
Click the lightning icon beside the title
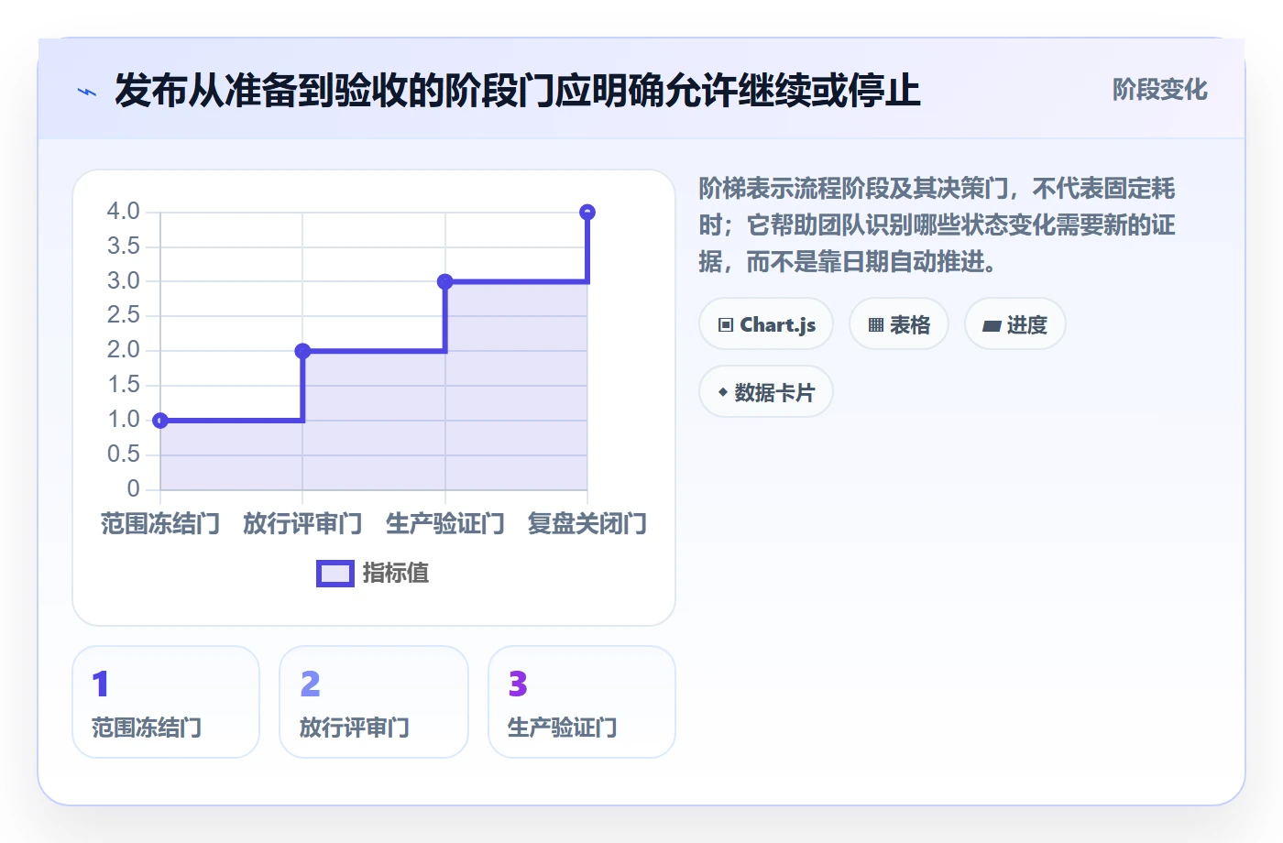[87, 92]
